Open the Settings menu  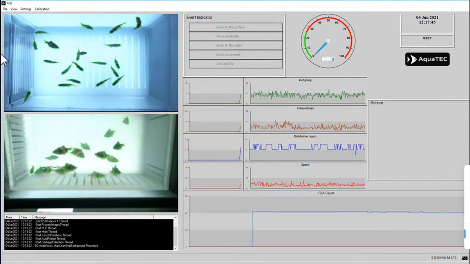coord(26,9)
